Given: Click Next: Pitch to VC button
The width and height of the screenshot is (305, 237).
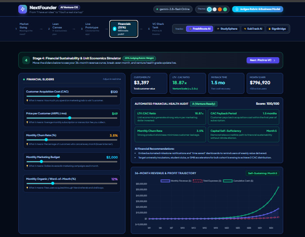Looking at the screenshot, I should pyautogui.click(x=263, y=60).
